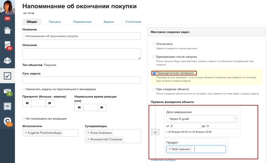Switch to the Задачи tab
The height and width of the screenshot is (163, 277).
click(108, 22)
